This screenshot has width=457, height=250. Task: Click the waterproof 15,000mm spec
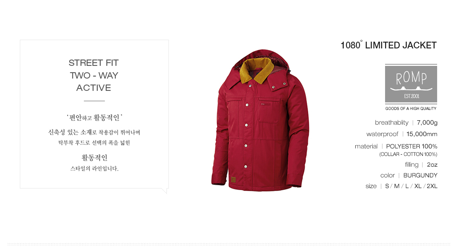[x=402, y=134]
